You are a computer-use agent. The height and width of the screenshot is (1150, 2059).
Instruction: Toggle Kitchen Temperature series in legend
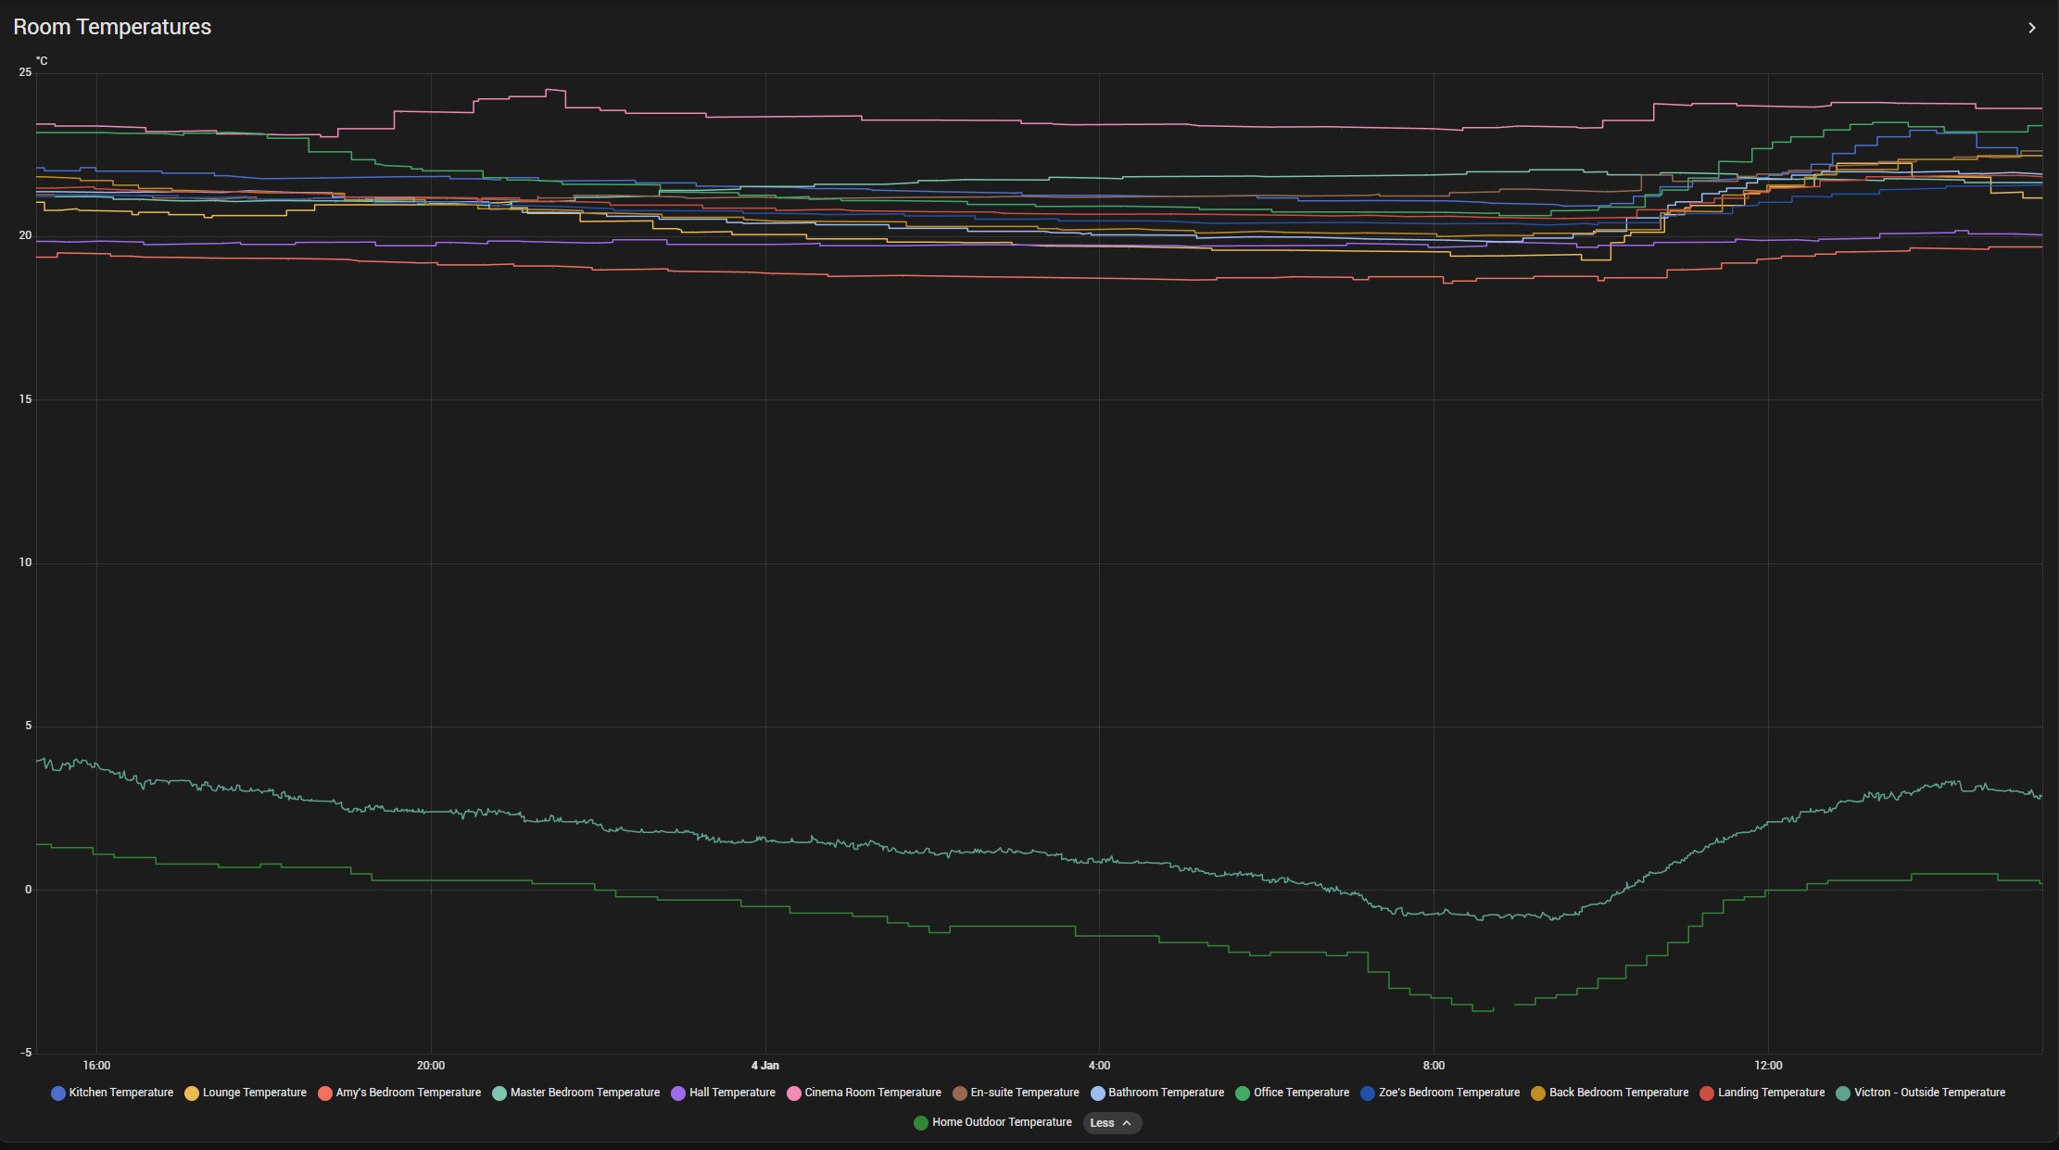tap(120, 1093)
